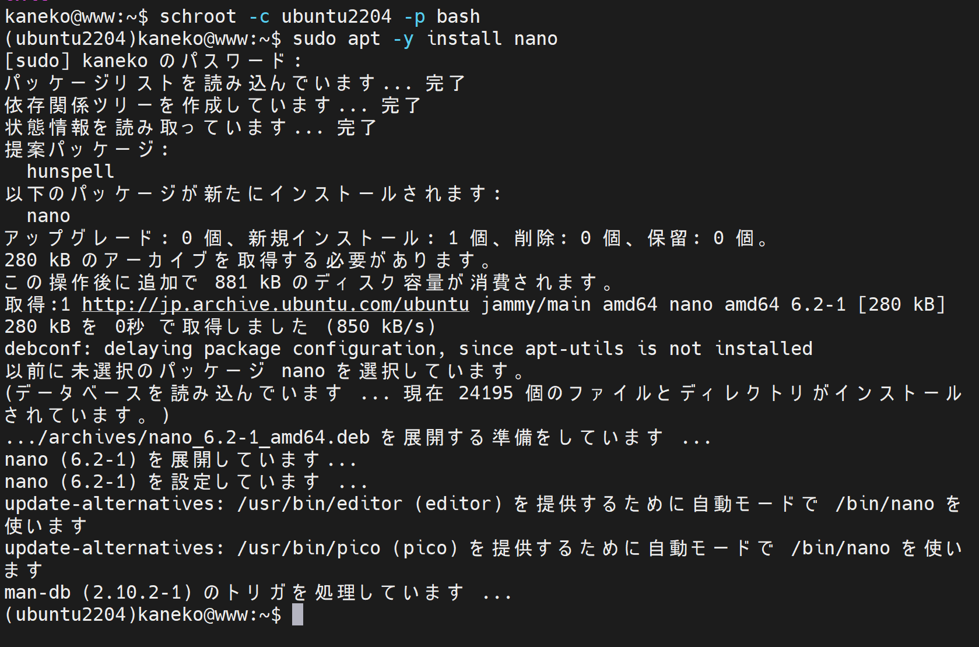Screen dimensions: 979x647
Task: Click the 'schroot -c ubuntu2204 -p bash' command text
Action: tap(320, 17)
